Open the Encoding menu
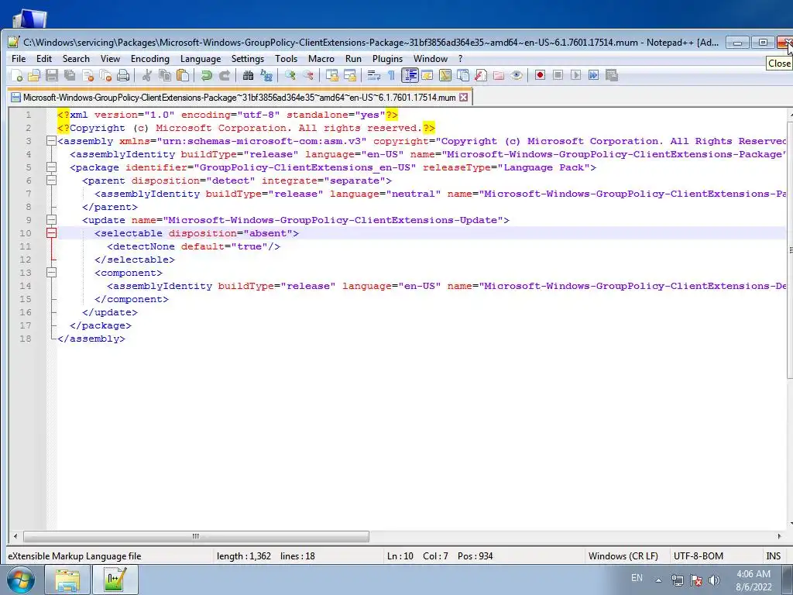793x595 pixels. click(x=150, y=59)
